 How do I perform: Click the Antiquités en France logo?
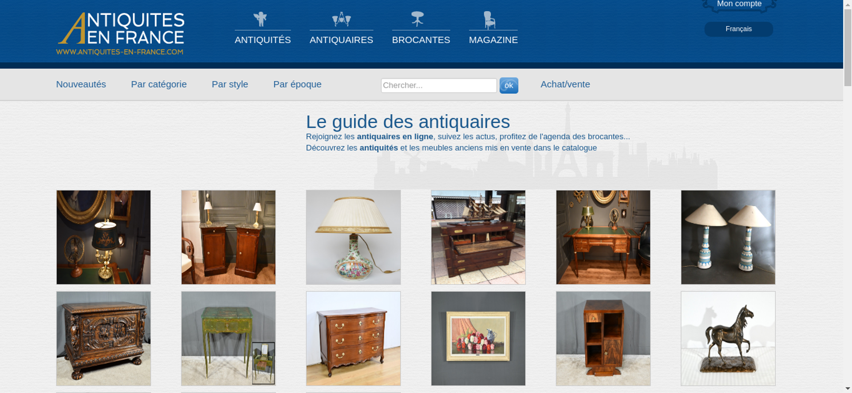(x=121, y=34)
